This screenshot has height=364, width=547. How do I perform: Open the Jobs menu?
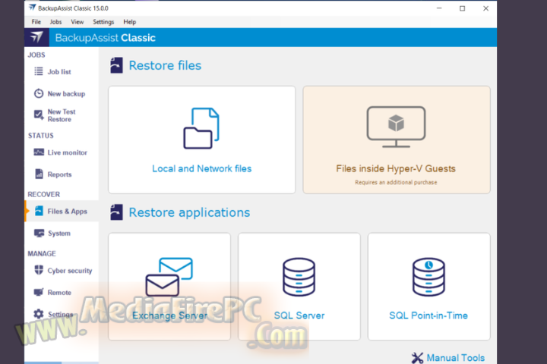(55, 22)
